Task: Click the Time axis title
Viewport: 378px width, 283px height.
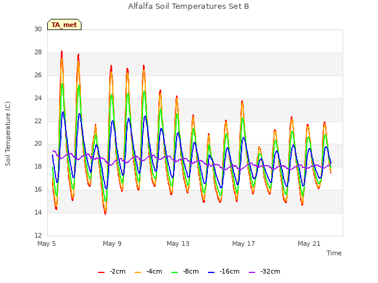Action: point(334,253)
